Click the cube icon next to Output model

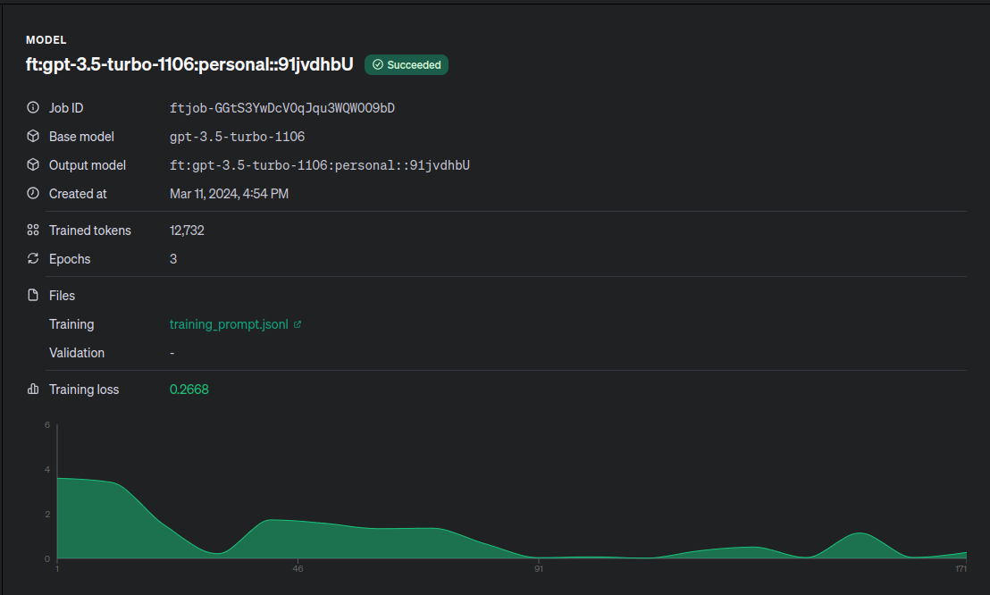[x=33, y=165]
